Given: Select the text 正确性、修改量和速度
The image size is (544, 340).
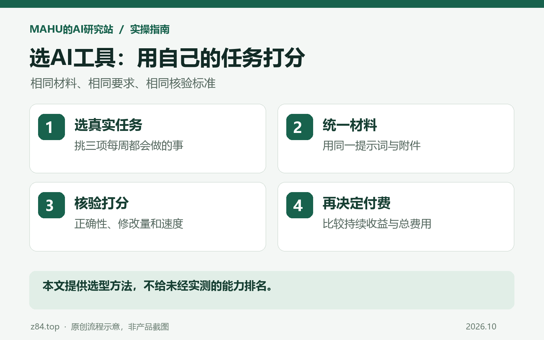Looking at the screenshot, I should 129,224.
